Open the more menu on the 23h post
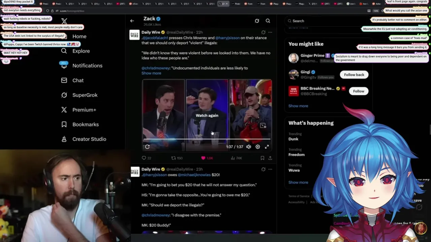 tap(270, 169)
